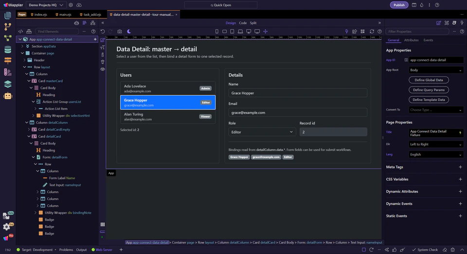Collapse the left panel with double chevron
The image size is (467, 254).
click(103, 23)
